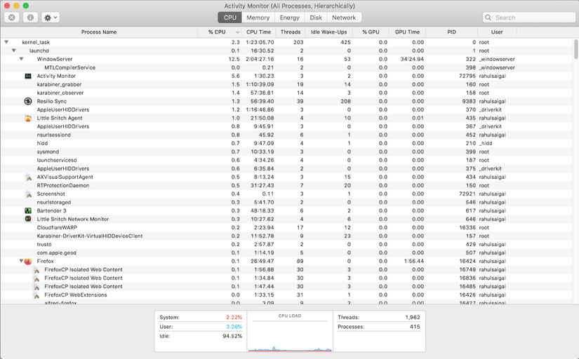This screenshot has height=359, width=579.
Task: Collapse the Firefox process group
Action: pyautogui.click(x=22, y=262)
